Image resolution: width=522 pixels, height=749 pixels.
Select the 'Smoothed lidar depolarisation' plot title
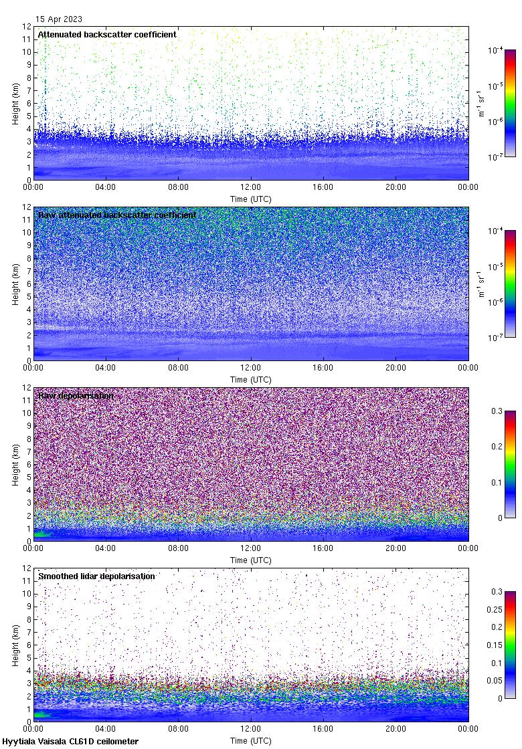click(96, 576)
